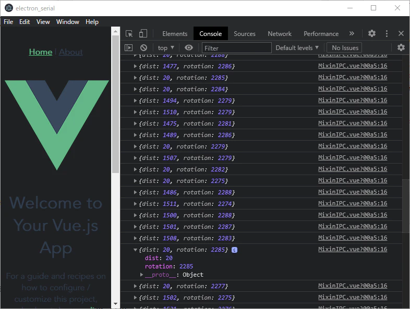Viewport: 410px width, 309px height.
Task: Activate the inspect element picker icon
Action: coord(129,34)
